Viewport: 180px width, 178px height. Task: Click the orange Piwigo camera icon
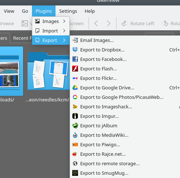tap(75, 144)
